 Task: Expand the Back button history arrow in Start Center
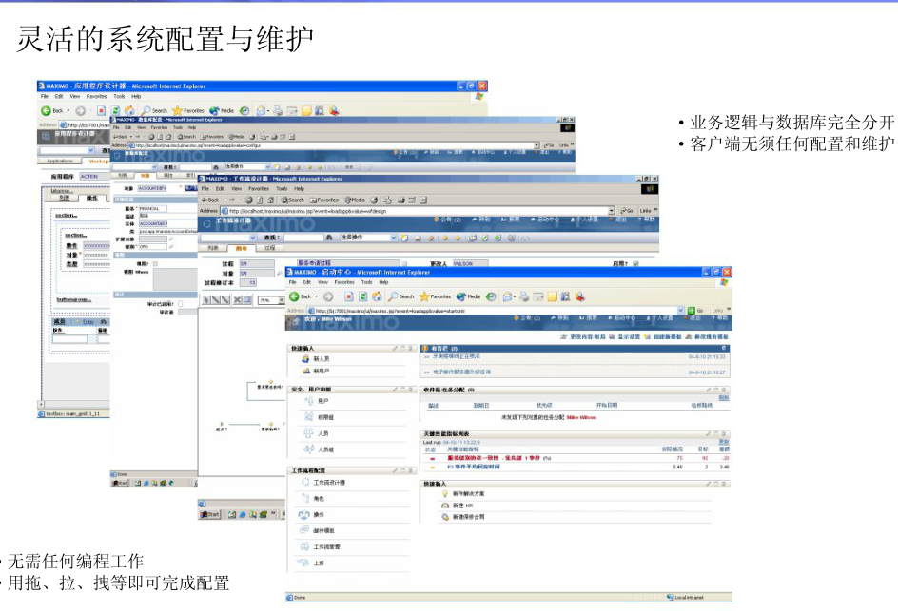[x=318, y=296]
